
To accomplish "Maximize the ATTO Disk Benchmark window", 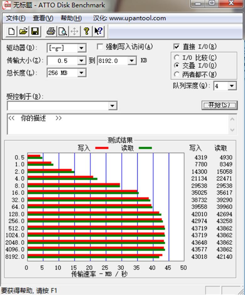I will pos(212,4).
